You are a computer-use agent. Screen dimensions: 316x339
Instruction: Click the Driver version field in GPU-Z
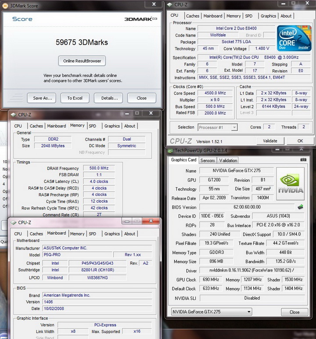(x=252, y=270)
